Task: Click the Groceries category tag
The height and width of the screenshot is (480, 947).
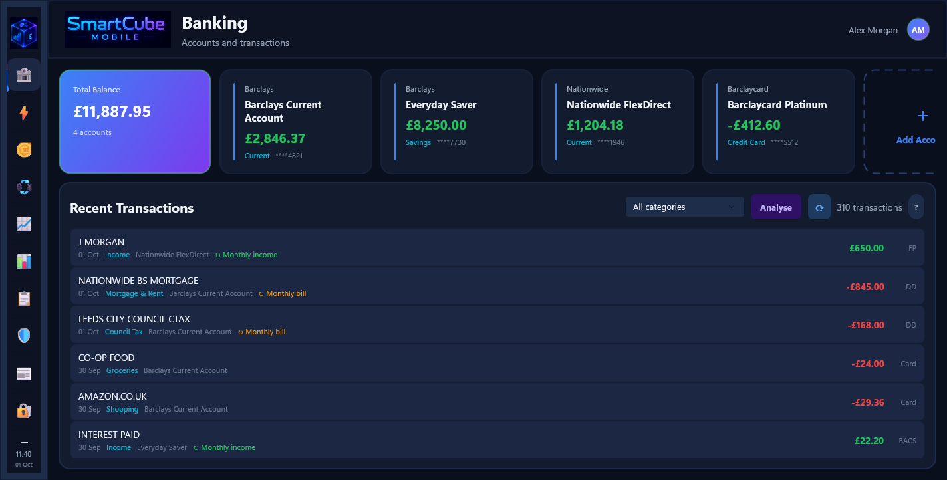Action: 122,370
